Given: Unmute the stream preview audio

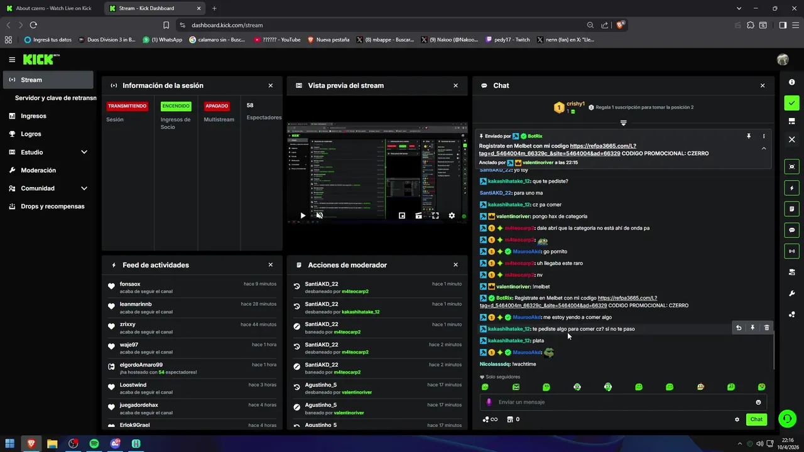Looking at the screenshot, I should [x=319, y=215].
